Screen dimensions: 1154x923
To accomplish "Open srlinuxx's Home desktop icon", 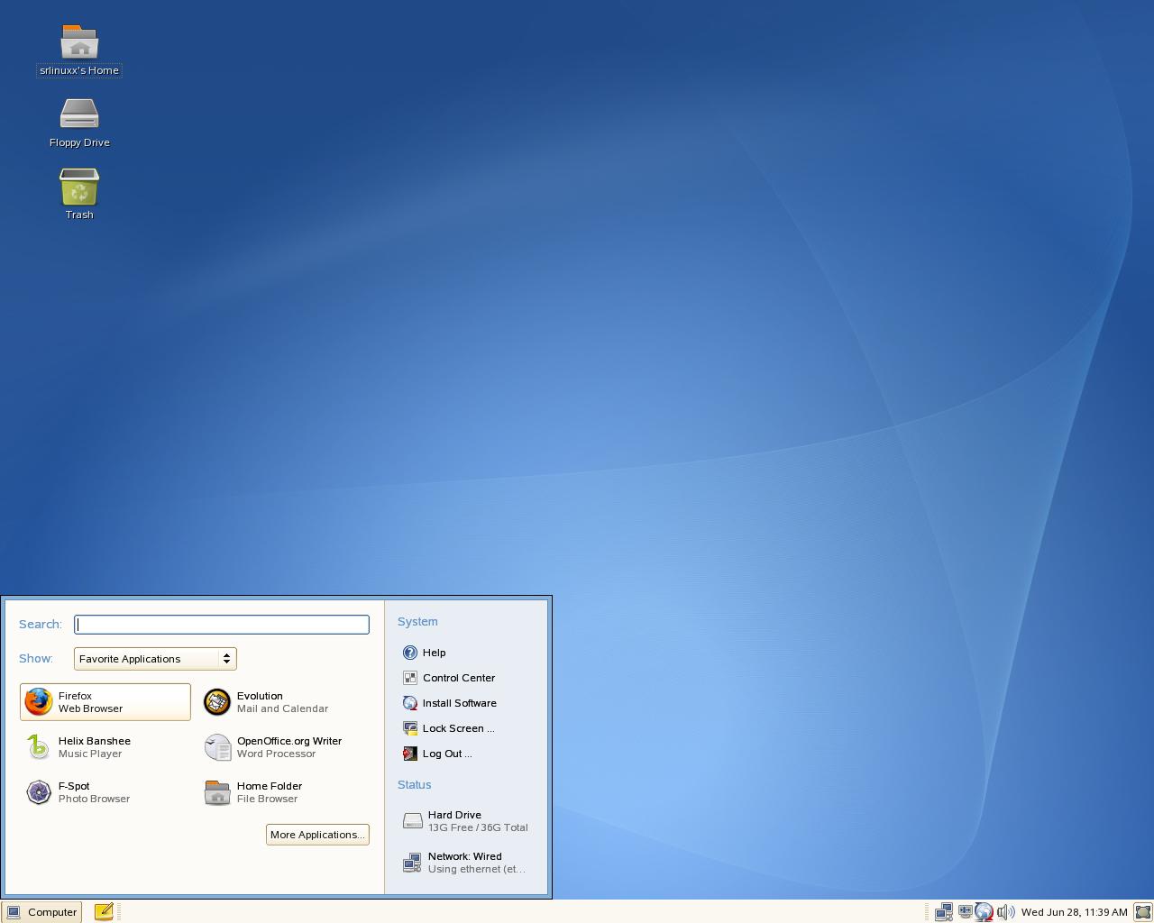I will [79, 50].
